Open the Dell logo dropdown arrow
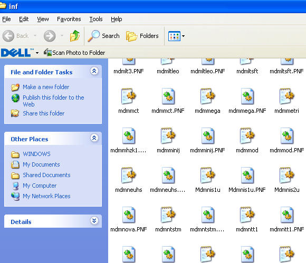This screenshot has height=263, width=306. (37, 53)
